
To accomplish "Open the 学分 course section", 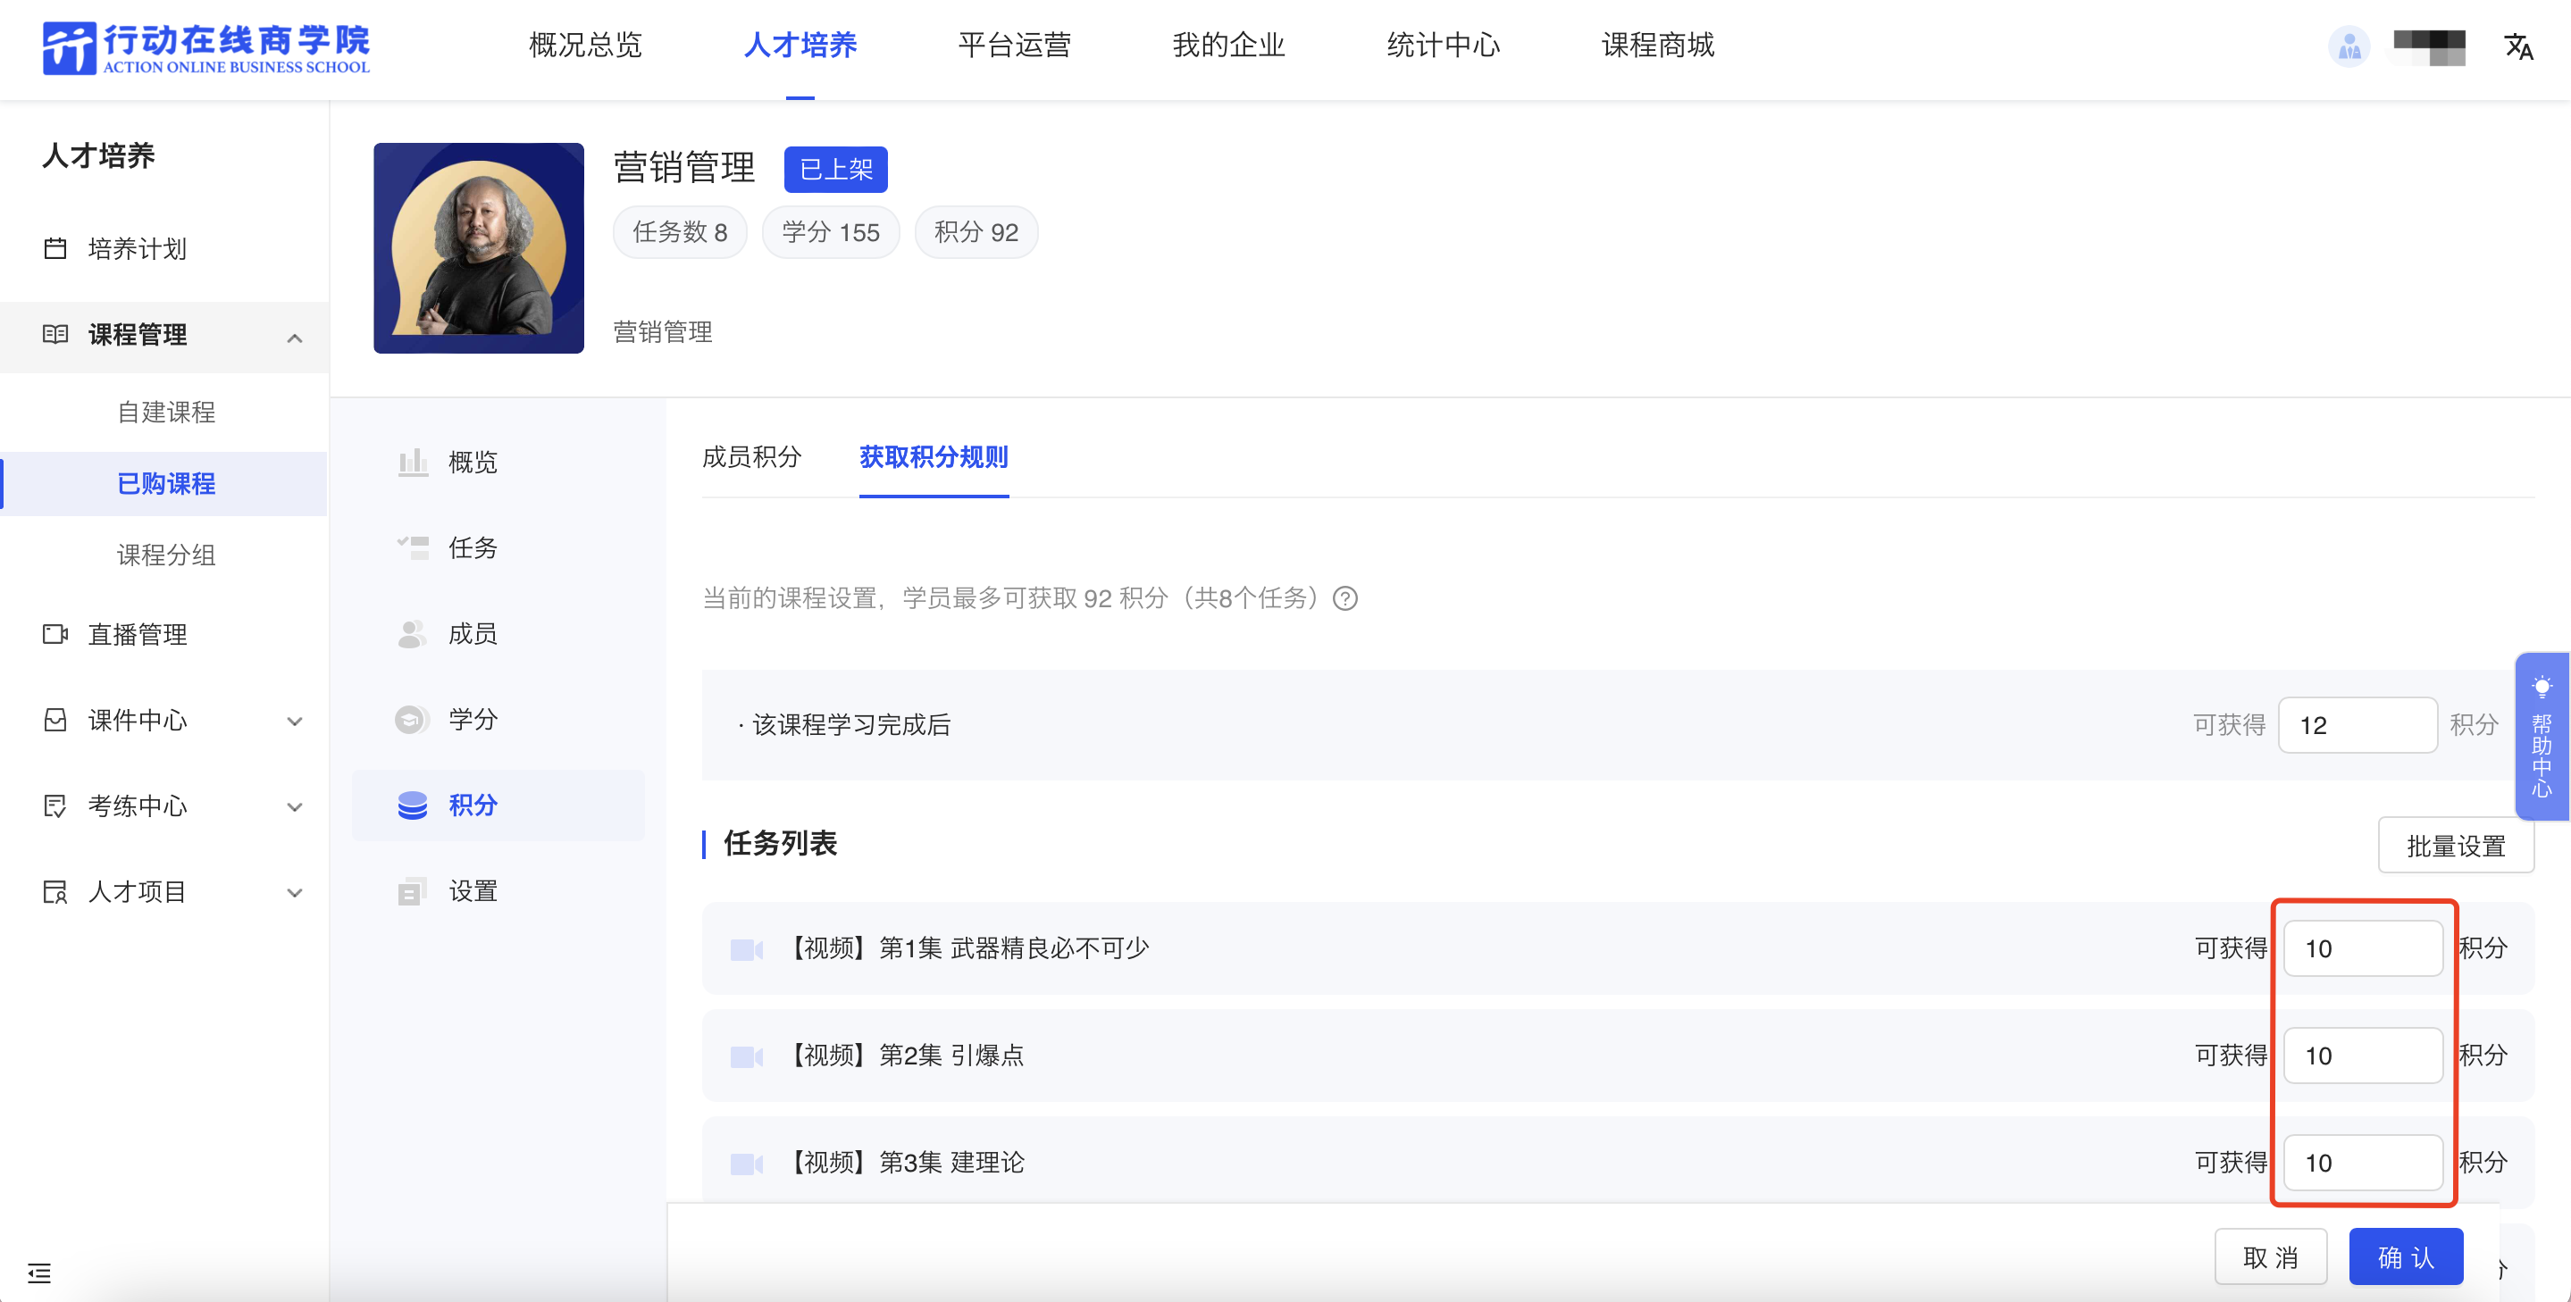I will (472, 720).
